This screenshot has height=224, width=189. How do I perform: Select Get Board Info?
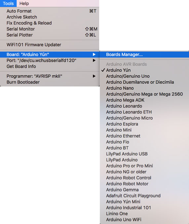(x=50, y=67)
